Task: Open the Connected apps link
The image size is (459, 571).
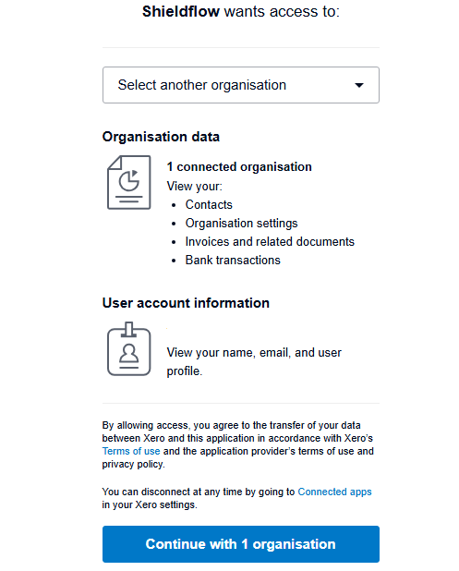Action: click(x=334, y=492)
